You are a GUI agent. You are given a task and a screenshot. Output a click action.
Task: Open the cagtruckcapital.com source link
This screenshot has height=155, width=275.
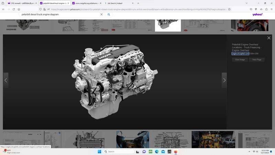(240, 54)
